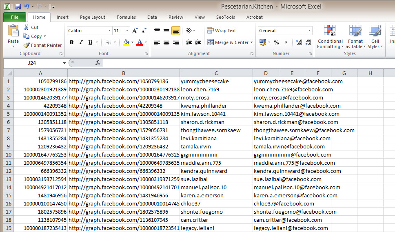Click the Paste clipboard icon
The image size is (395, 232).
(x=13, y=31)
